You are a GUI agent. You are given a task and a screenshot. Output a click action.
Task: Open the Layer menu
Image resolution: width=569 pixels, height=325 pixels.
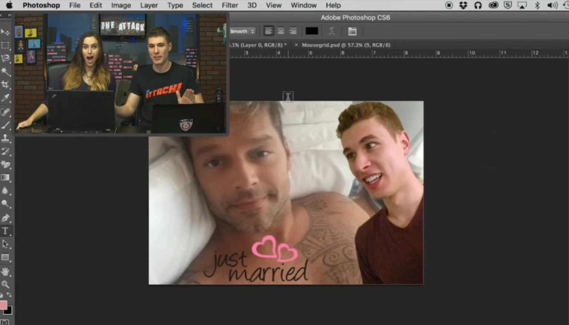[x=149, y=5]
